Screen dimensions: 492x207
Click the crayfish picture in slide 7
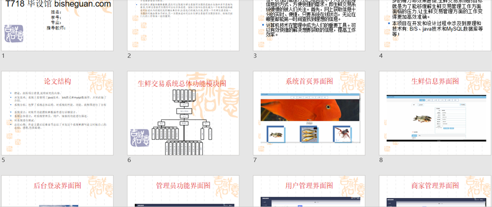point(343,134)
